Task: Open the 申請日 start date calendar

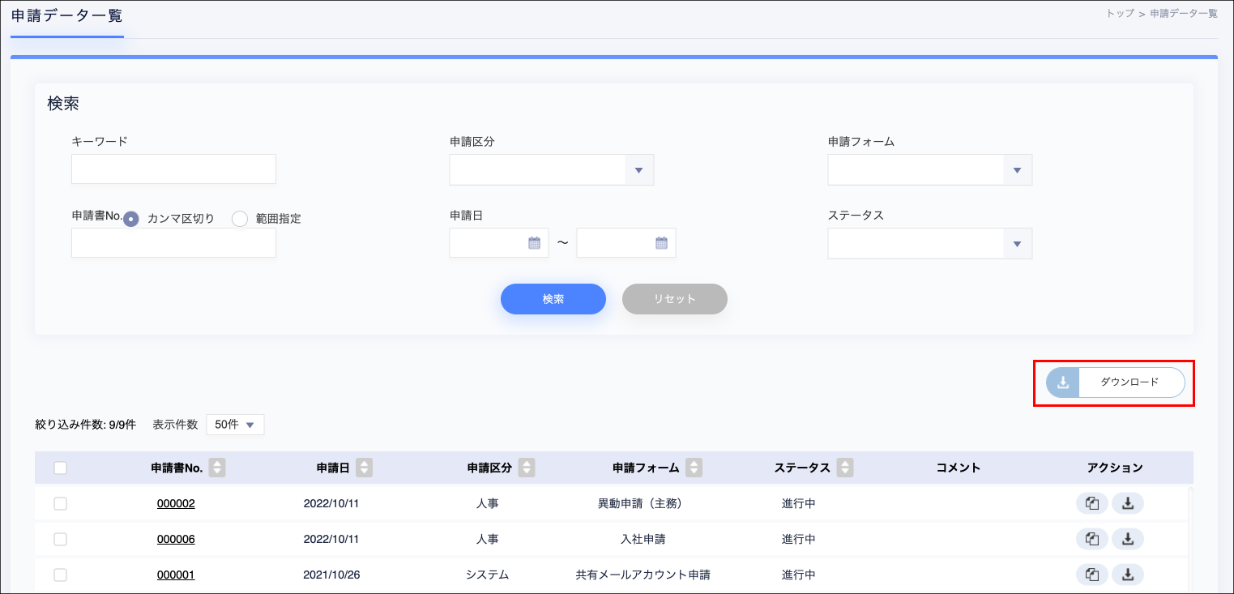Action: 534,243
